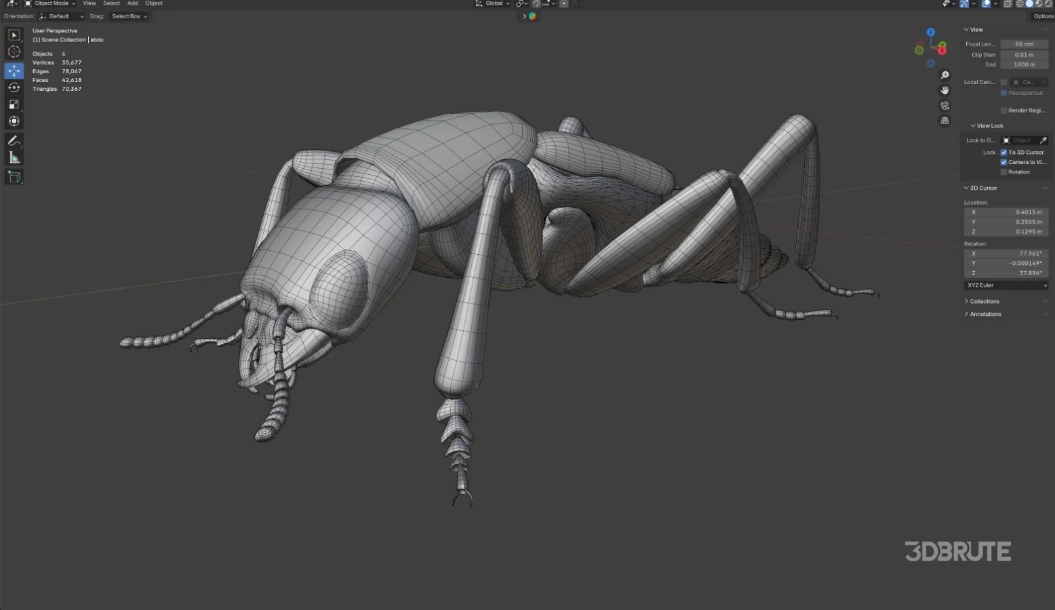Open the Options popover
Viewport: 1055px width, 610px height.
coord(1043,16)
